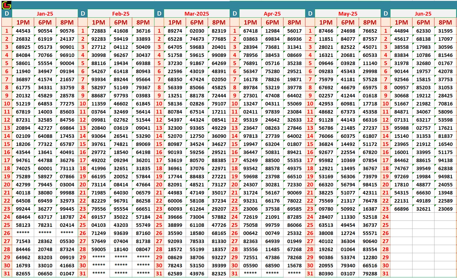Select Jun 19 8PM value 94981

[x=445, y=176]
